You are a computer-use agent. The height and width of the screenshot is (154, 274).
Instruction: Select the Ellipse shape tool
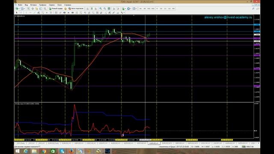(64, 12)
